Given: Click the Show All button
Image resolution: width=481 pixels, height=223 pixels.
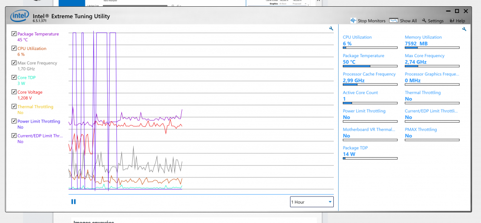Looking at the screenshot, I should point(403,21).
